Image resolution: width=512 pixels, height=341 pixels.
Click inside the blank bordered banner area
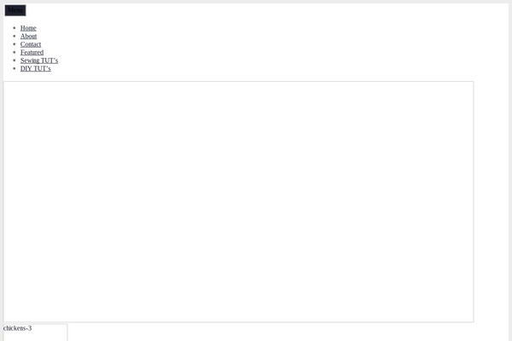coord(238,202)
